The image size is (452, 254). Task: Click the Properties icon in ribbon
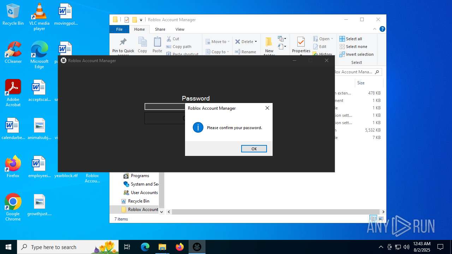(x=301, y=42)
